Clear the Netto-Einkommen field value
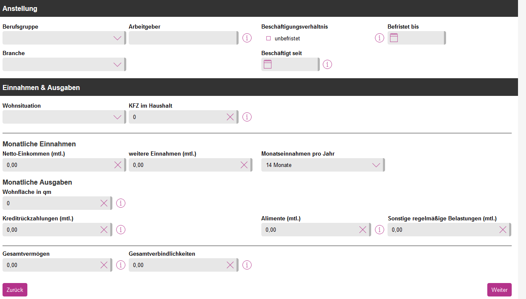The width and height of the screenshot is (526, 299). [118, 165]
